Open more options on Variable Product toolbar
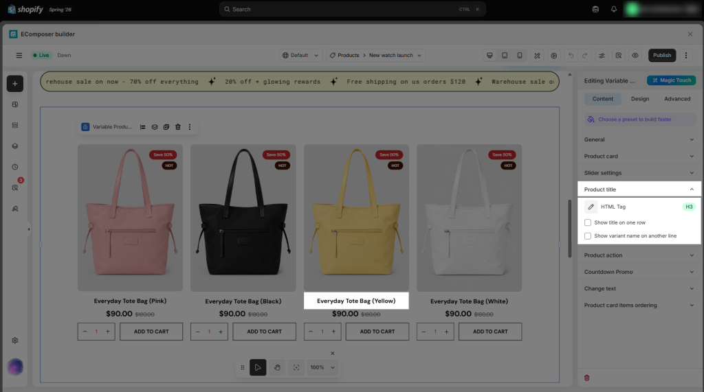 (x=190, y=127)
